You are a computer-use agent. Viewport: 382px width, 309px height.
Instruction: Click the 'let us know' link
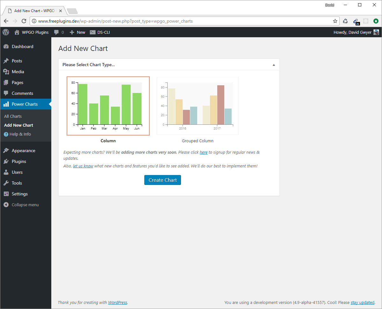point(83,166)
